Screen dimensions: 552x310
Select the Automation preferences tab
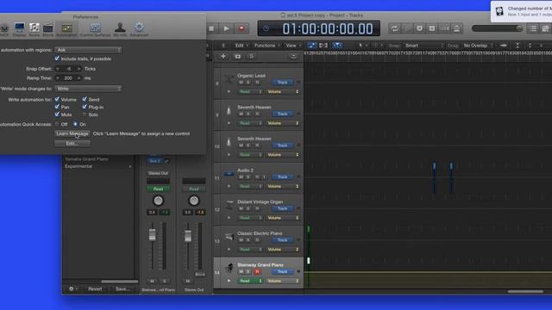(x=66, y=28)
